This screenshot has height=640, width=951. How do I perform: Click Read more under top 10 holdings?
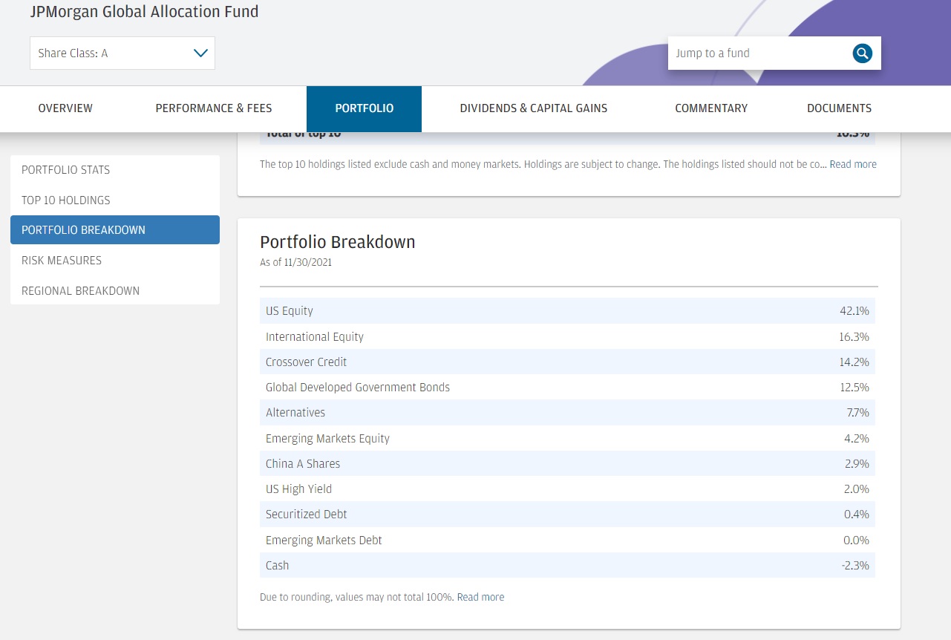click(x=852, y=164)
